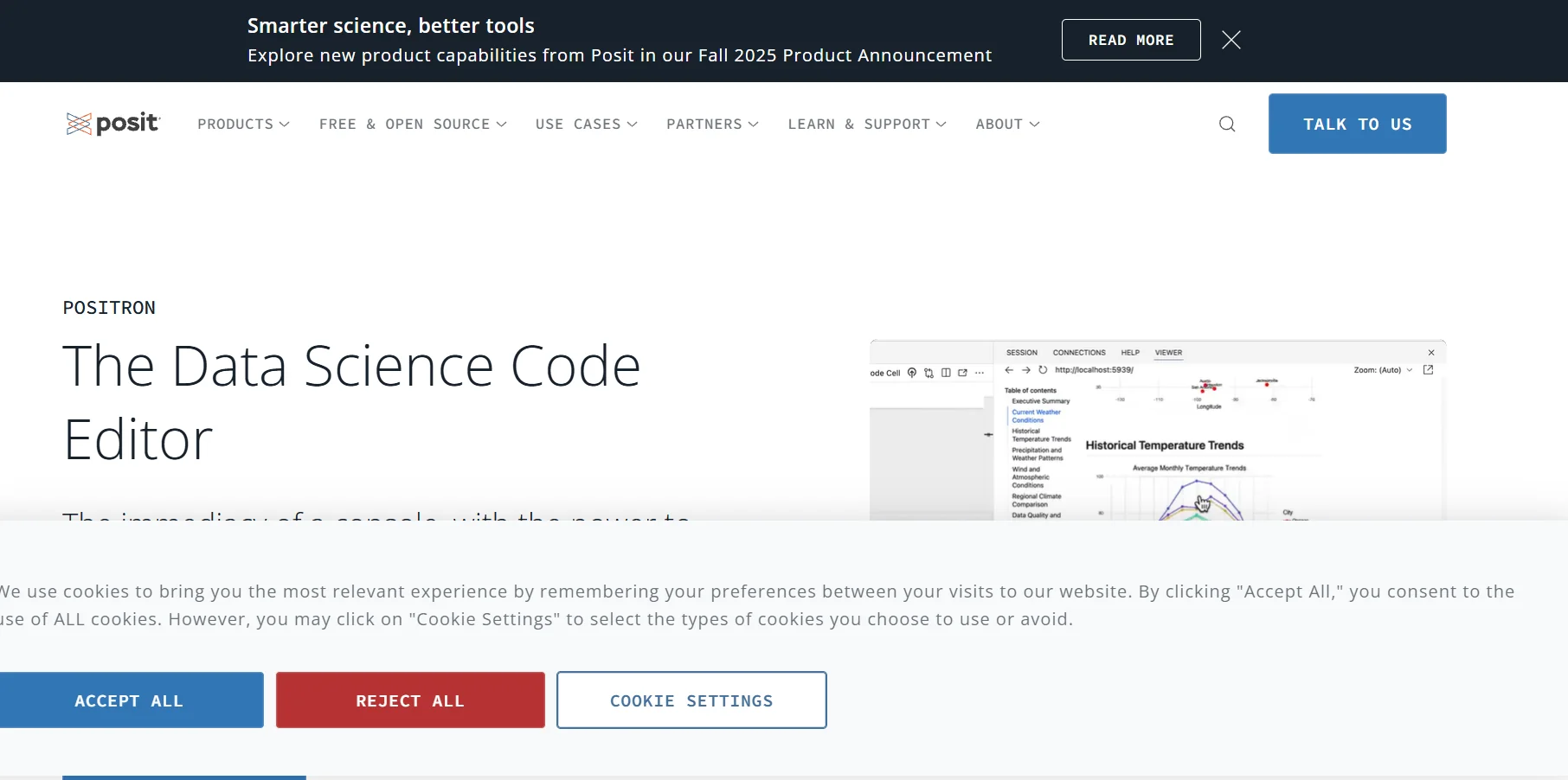Expand the Free & Open Source menu
Viewport: 1568px width, 780px height.
(x=413, y=124)
